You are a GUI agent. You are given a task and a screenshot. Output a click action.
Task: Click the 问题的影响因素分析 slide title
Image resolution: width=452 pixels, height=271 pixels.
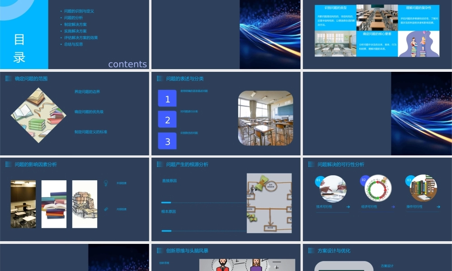point(36,164)
